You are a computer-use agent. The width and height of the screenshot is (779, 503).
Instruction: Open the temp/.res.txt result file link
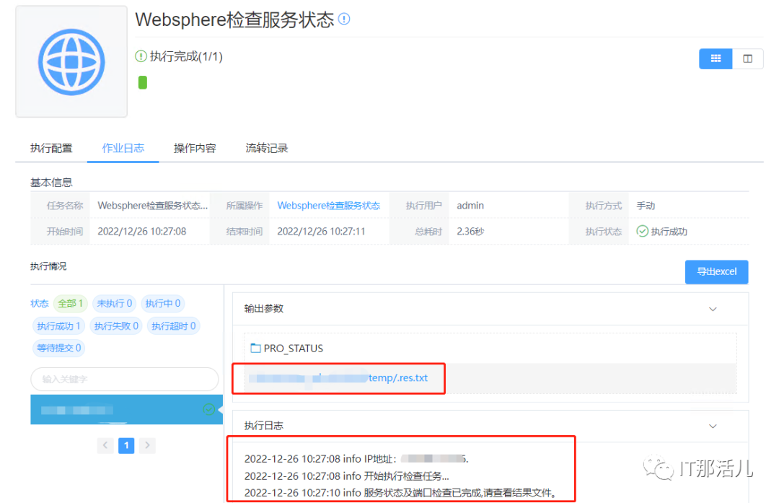tap(338, 378)
